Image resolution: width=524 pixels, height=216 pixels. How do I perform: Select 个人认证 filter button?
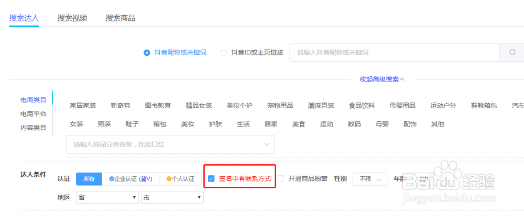(x=180, y=179)
